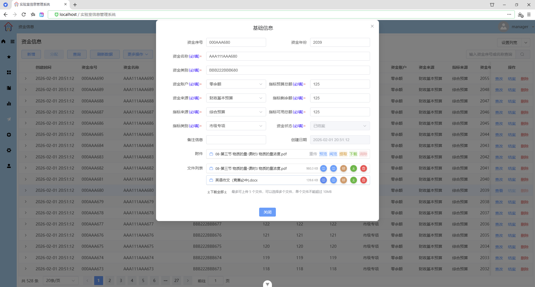
Task: Click the red delete icon for 英语作文 docx
Action: point(364,180)
